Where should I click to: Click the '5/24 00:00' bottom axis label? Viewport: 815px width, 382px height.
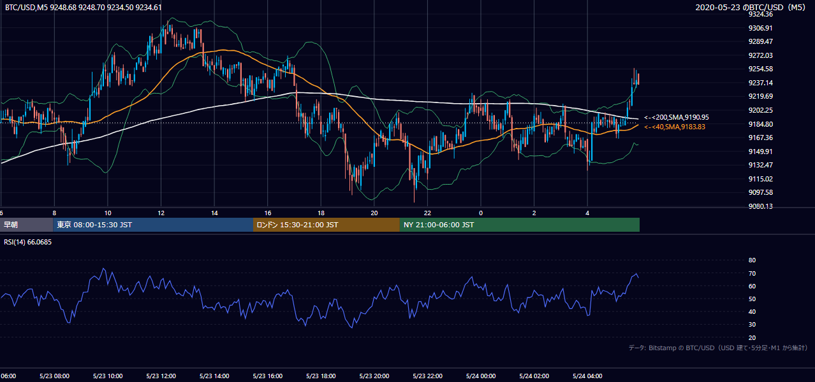(x=481, y=376)
